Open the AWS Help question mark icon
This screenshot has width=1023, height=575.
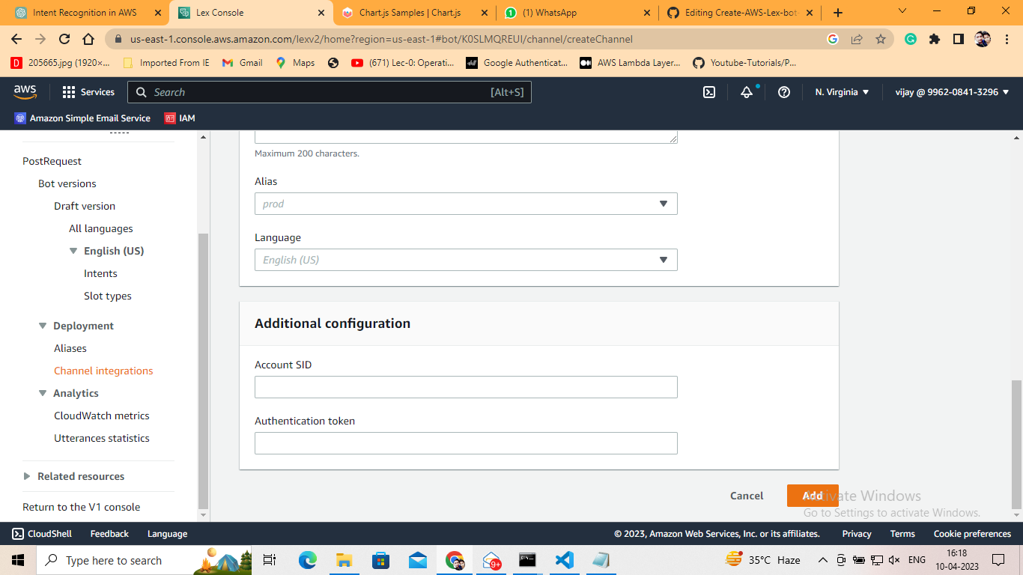point(783,91)
